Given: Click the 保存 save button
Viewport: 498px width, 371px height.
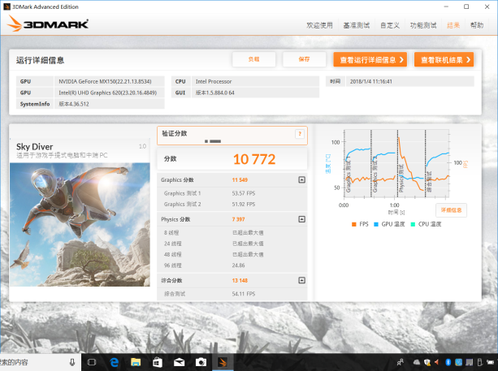Looking at the screenshot, I should point(304,59).
